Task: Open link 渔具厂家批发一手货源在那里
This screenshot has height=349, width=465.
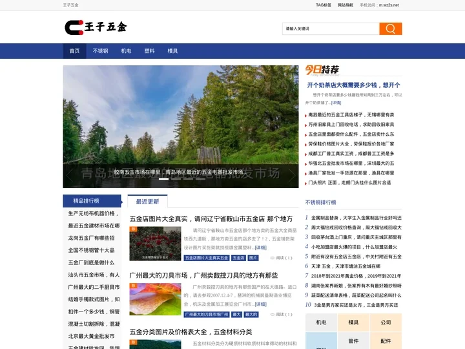Action: click(x=351, y=173)
